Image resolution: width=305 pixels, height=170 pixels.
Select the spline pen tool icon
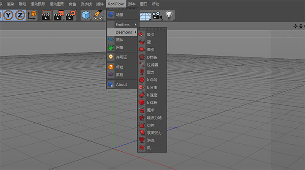[98, 15]
